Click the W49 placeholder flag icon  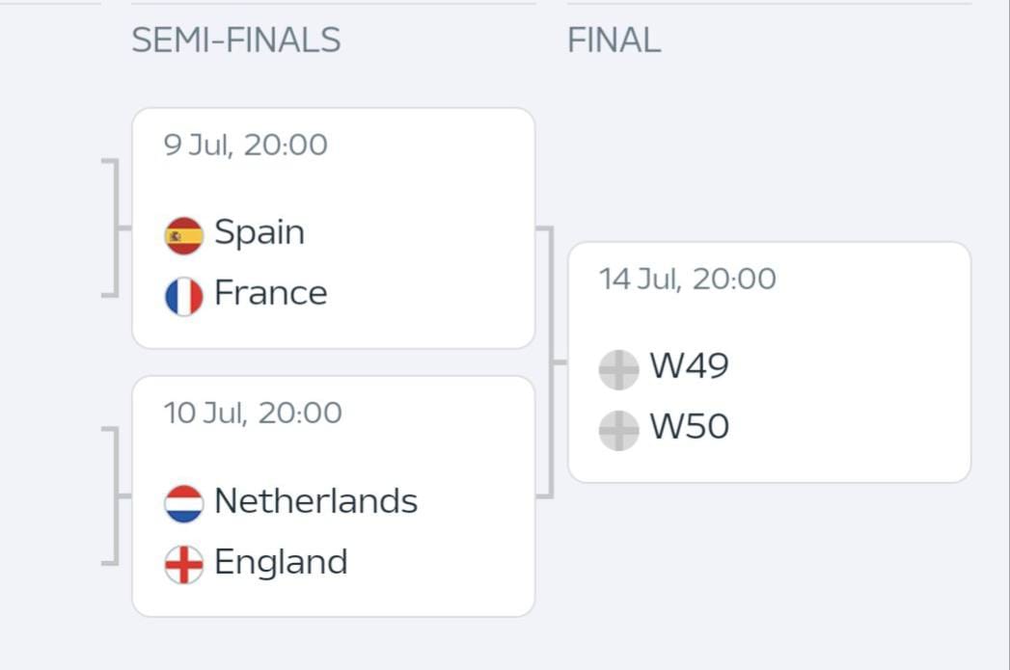coord(619,370)
